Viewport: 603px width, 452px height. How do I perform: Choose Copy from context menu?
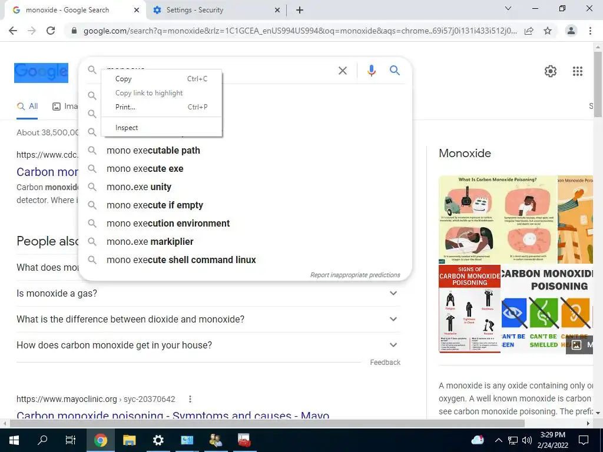[161, 79]
